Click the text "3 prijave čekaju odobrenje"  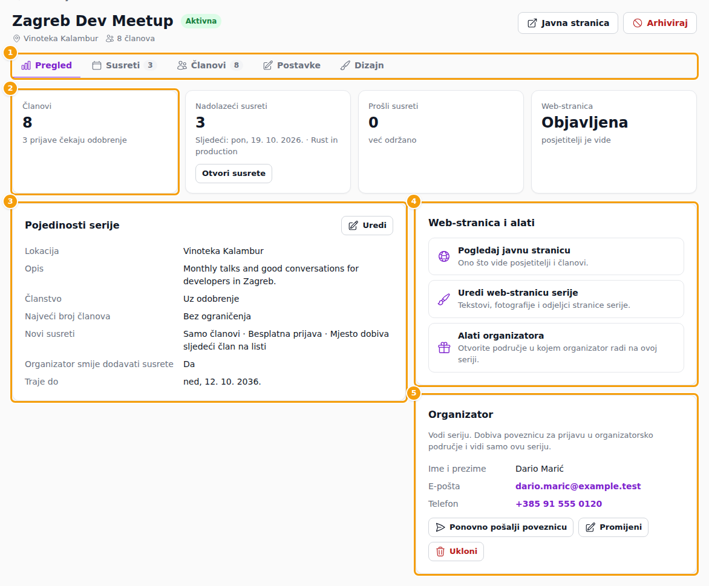click(x=74, y=140)
